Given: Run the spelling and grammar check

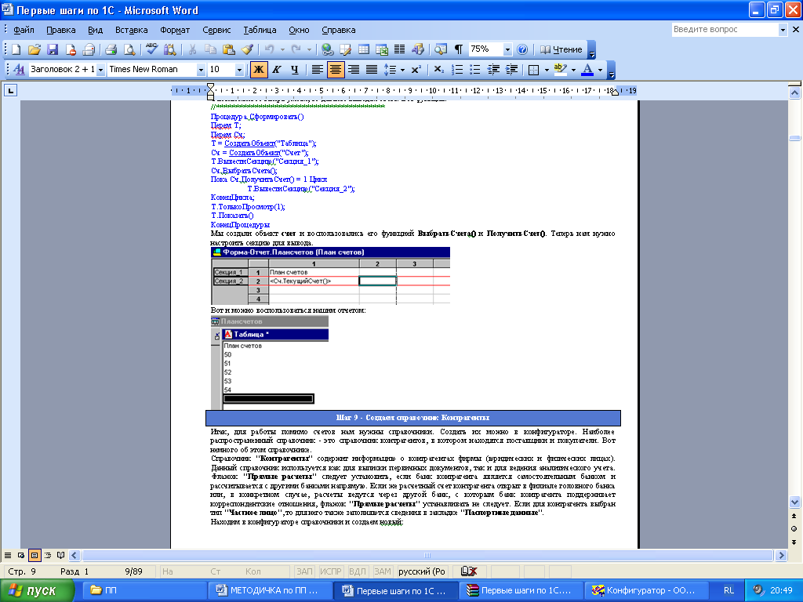Looking at the screenshot, I should (151, 49).
